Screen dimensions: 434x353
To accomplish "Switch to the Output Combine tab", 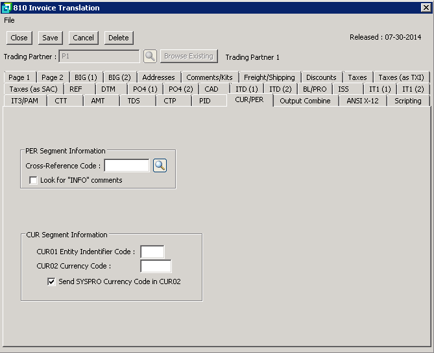I will pyautogui.click(x=305, y=101).
